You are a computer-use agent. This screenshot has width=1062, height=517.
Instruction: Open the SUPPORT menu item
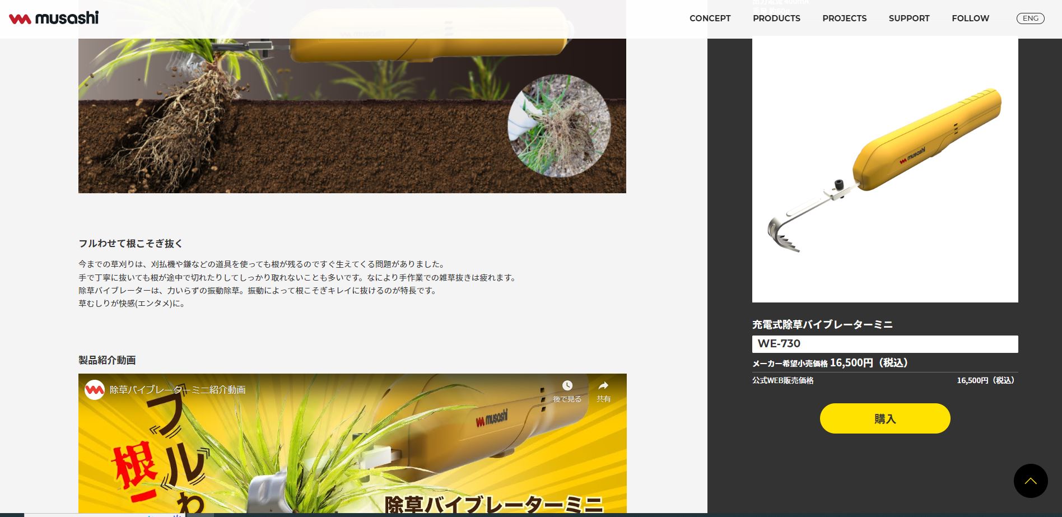click(x=909, y=18)
